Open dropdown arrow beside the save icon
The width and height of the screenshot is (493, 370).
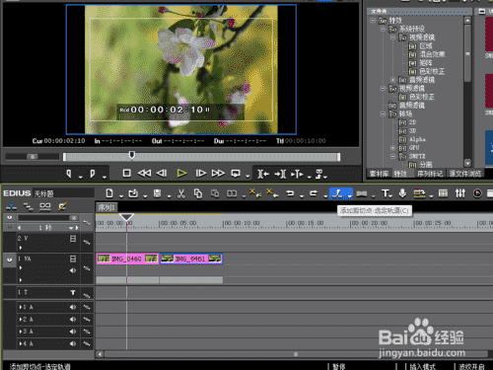[x=169, y=196]
